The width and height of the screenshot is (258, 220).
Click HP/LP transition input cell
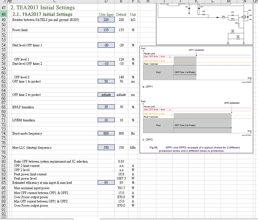(106, 107)
